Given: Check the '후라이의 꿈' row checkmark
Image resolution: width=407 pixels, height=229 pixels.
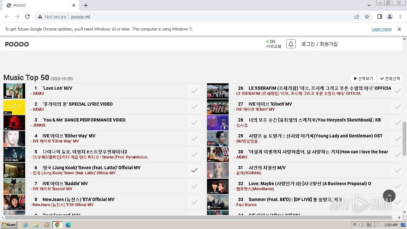Looking at the screenshot, I should (194, 107).
